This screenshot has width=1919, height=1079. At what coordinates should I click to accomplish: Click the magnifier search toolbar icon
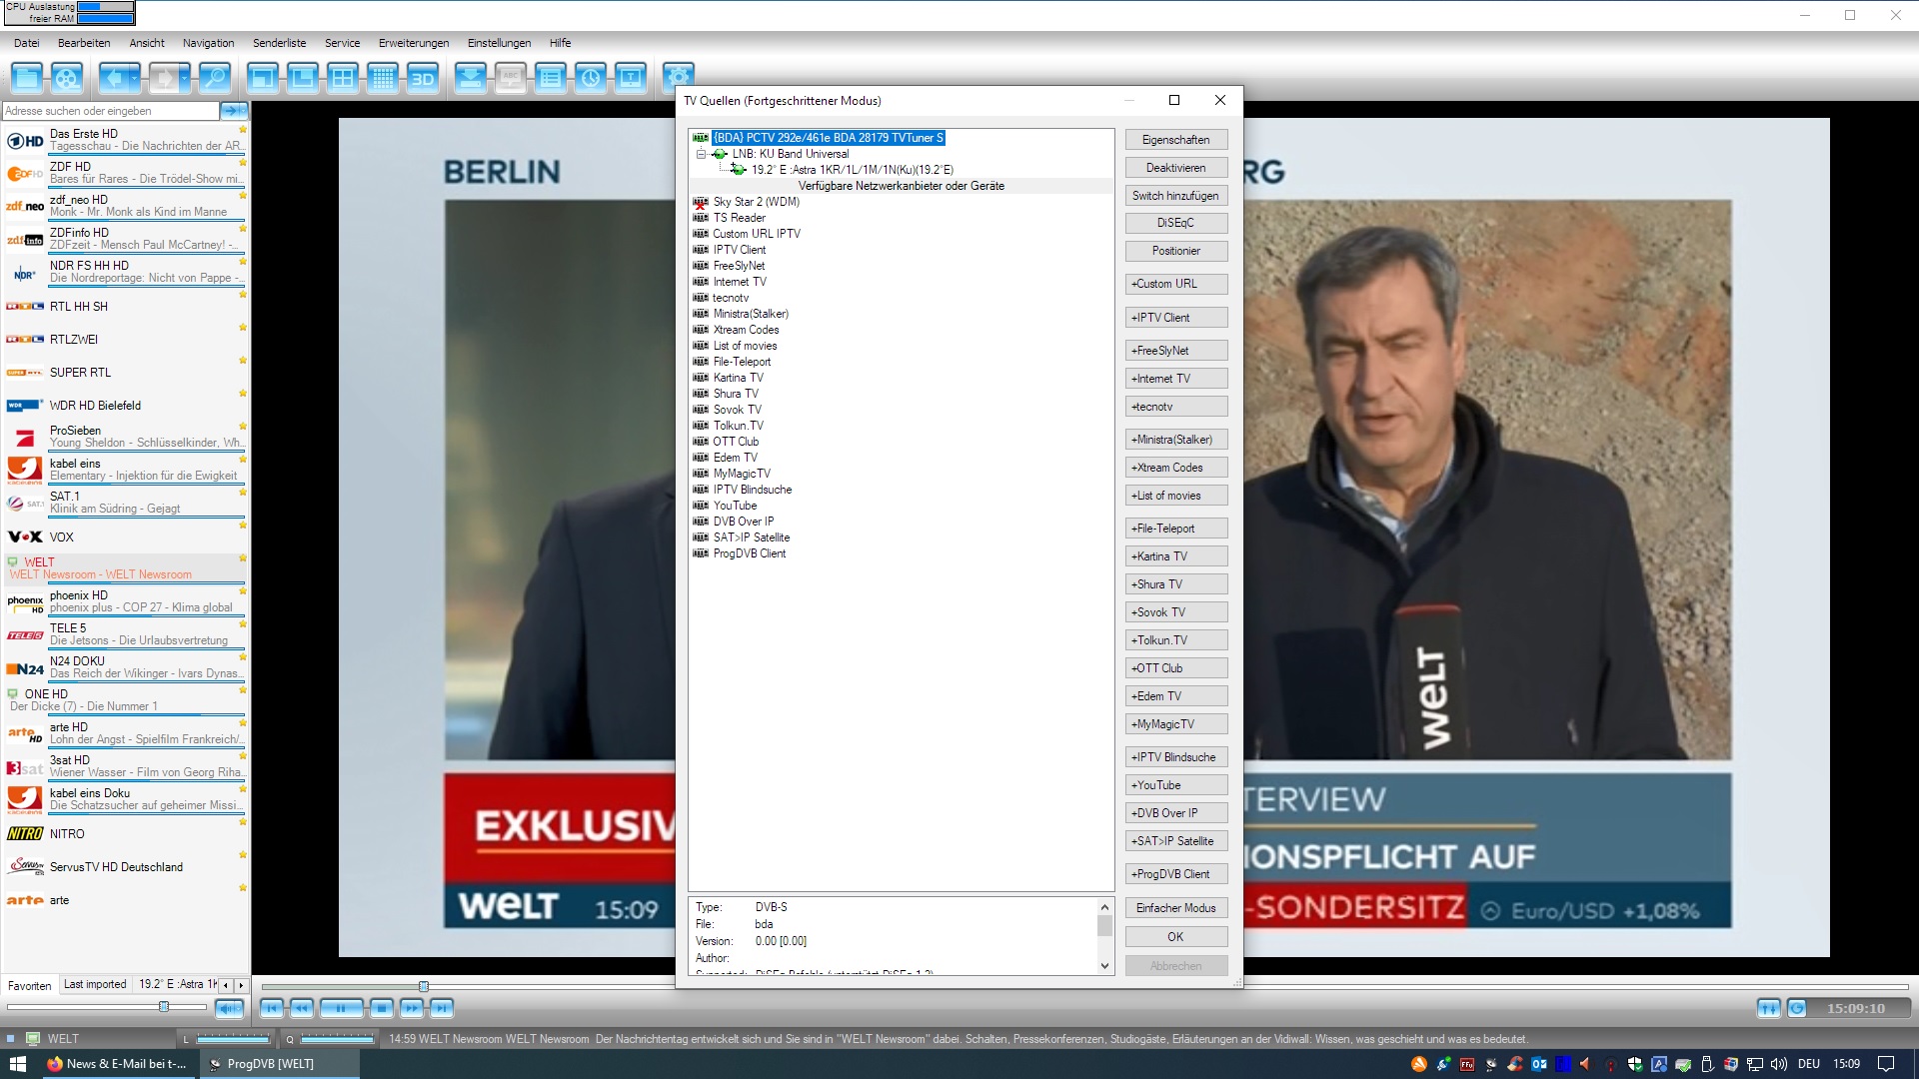pyautogui.click(x=214, y=78)
